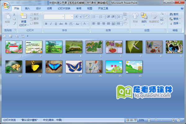The height and width of the screenshot is (124, 186).
Task: Increase font size with grow font icon
Action: click(77, 16)
